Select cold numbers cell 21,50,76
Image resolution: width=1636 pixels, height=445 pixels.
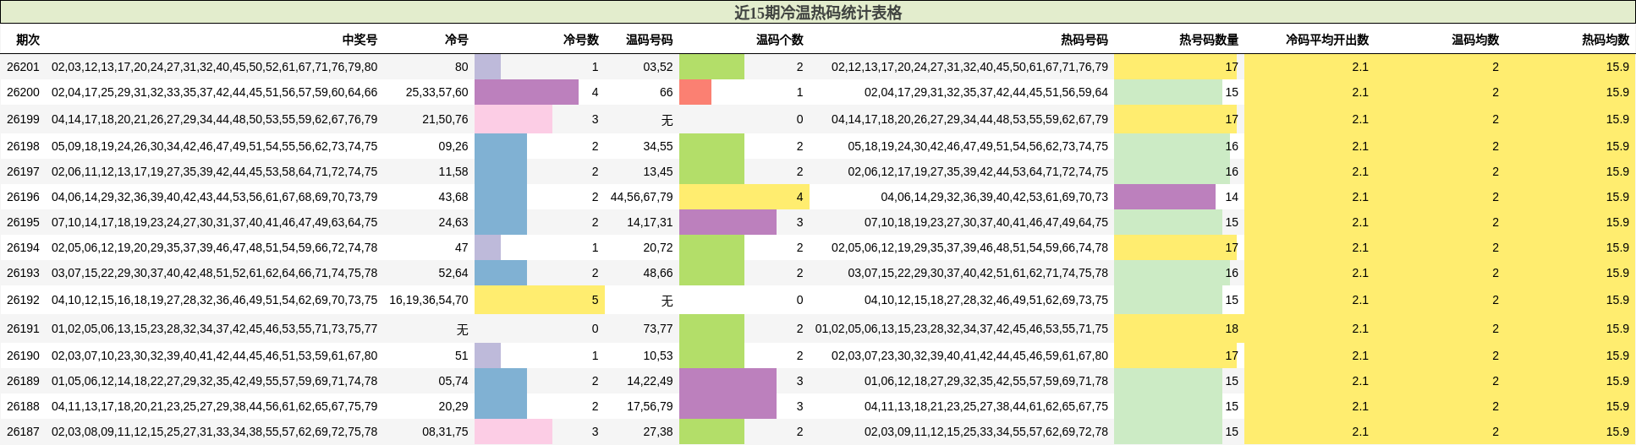point(445,119)
